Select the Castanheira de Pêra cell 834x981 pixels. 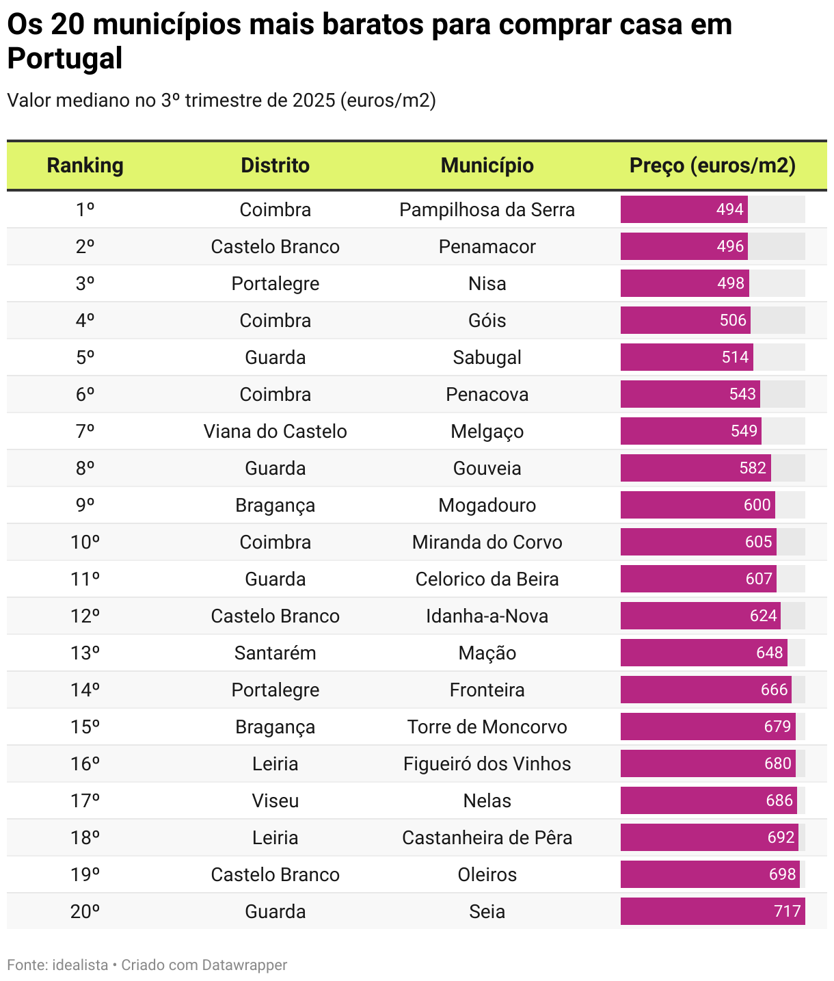[x=487, y=837]
